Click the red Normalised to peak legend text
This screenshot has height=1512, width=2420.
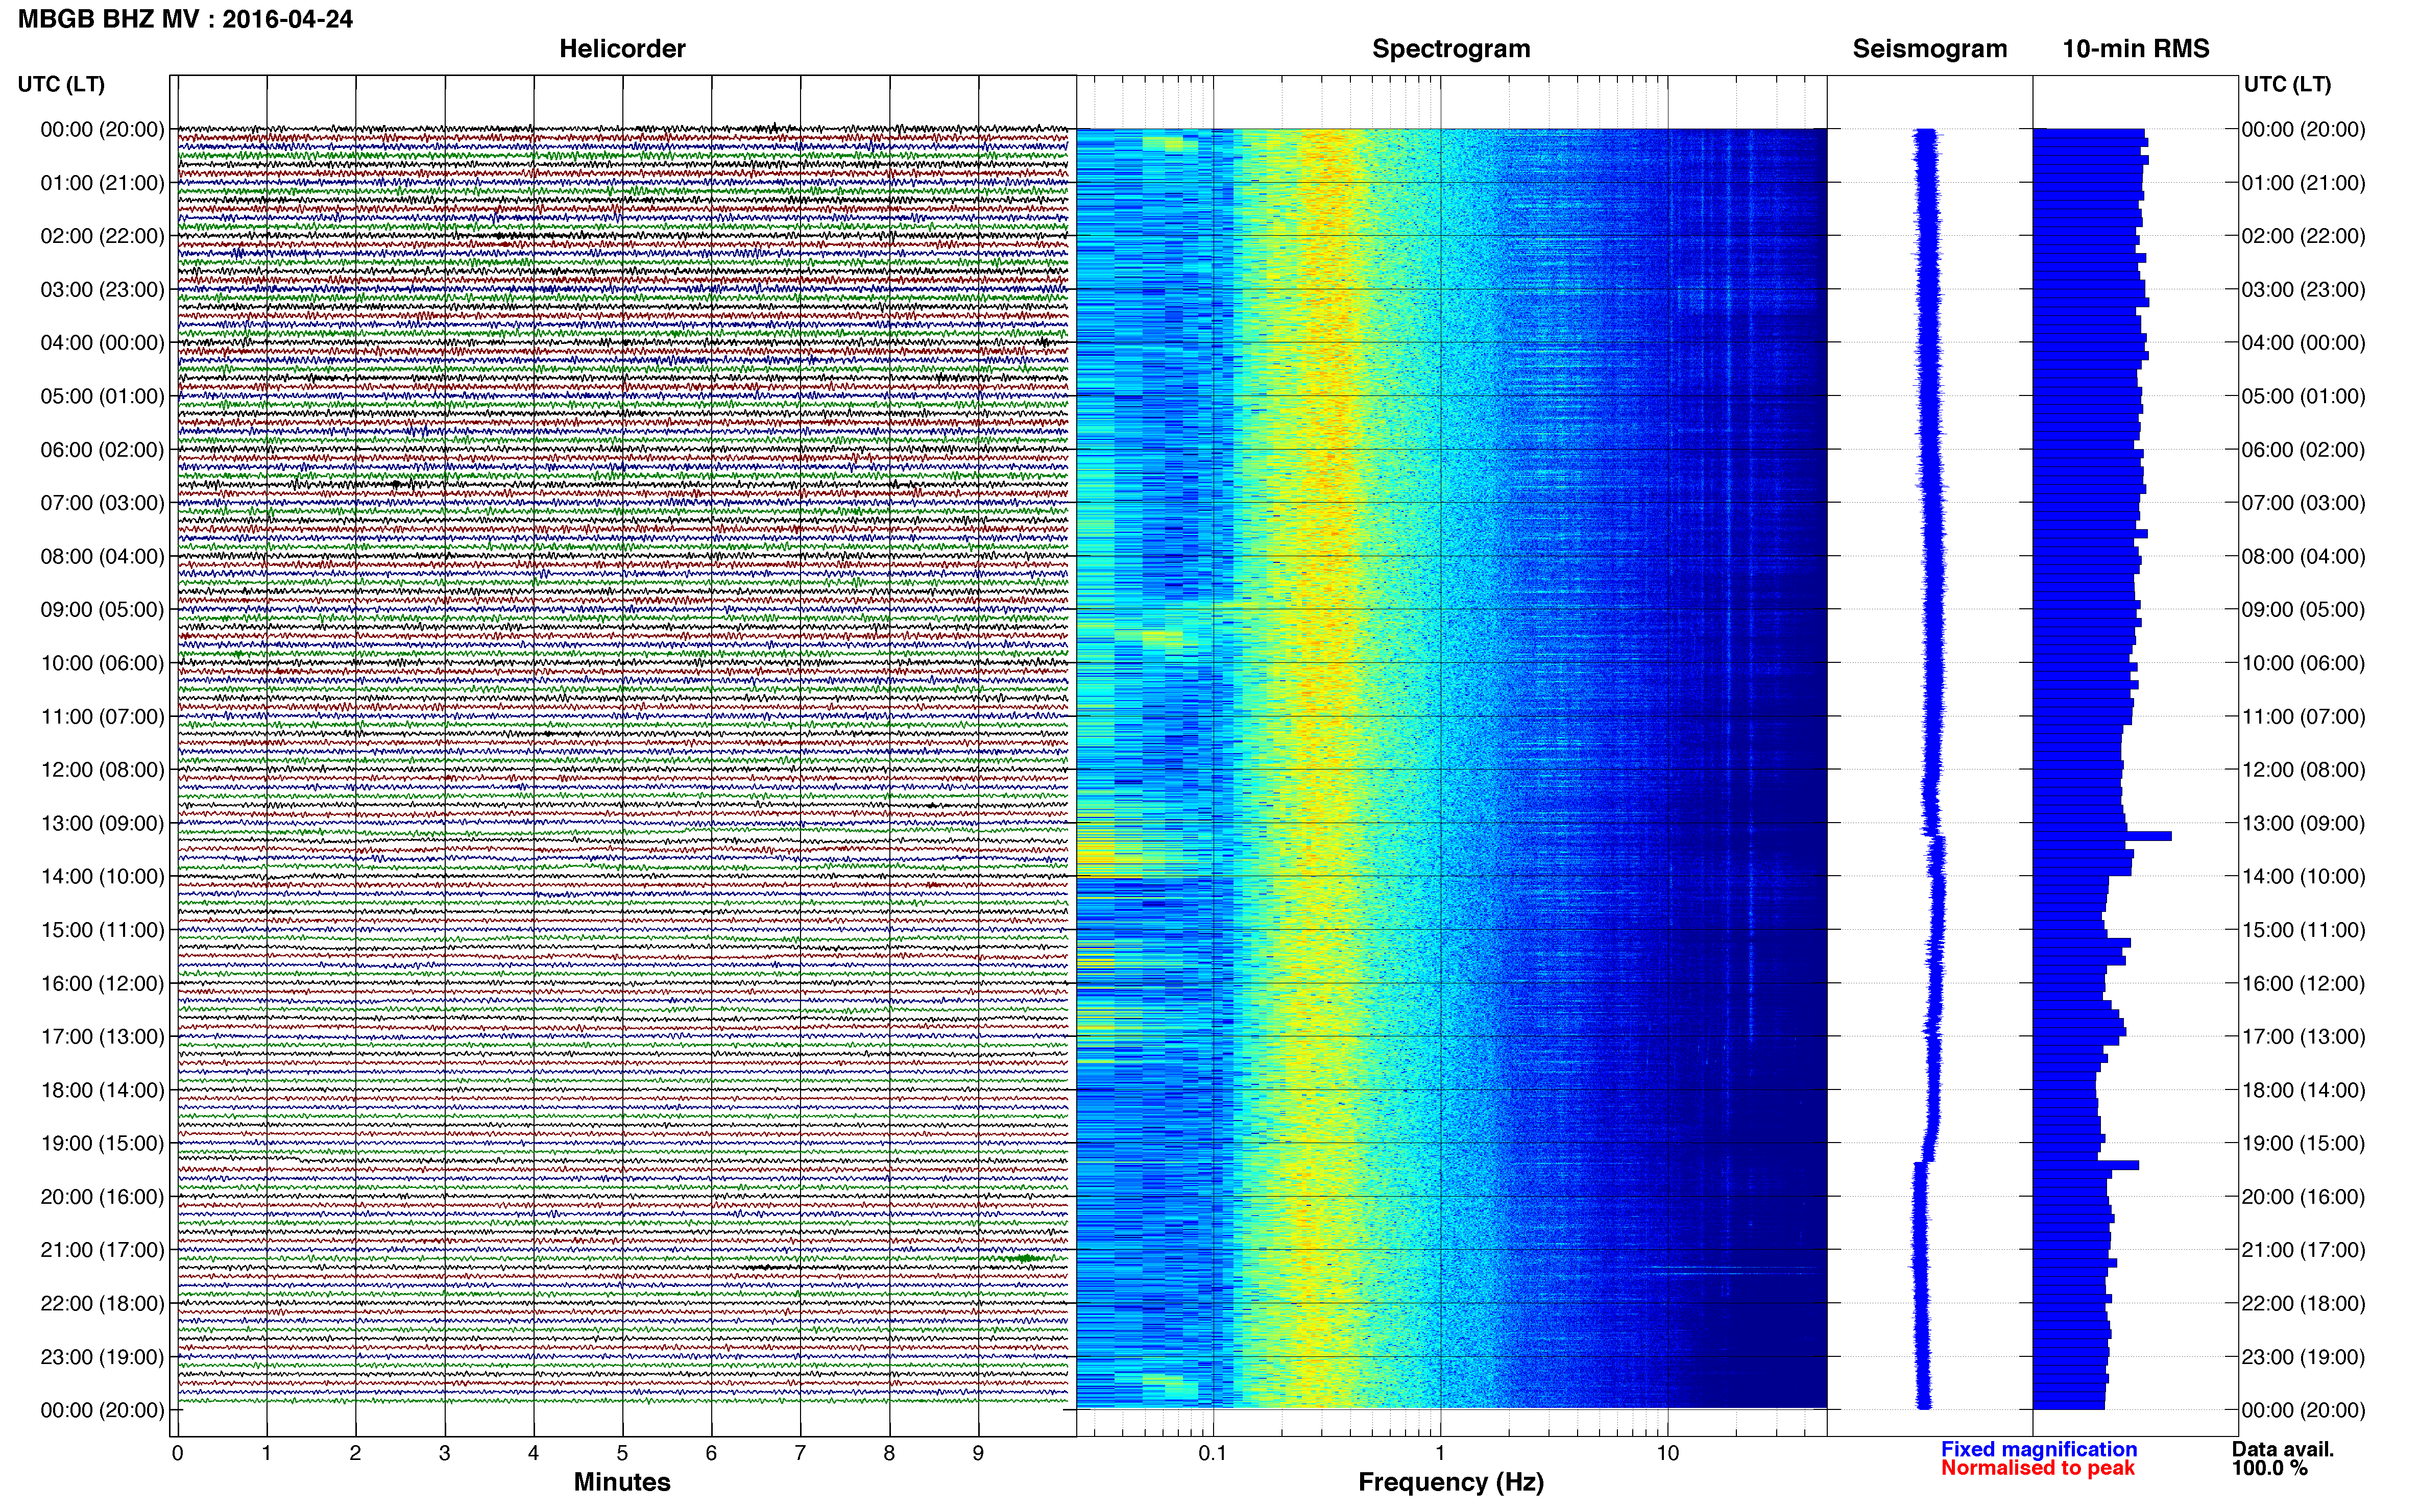click(x=2038, y=1468)
